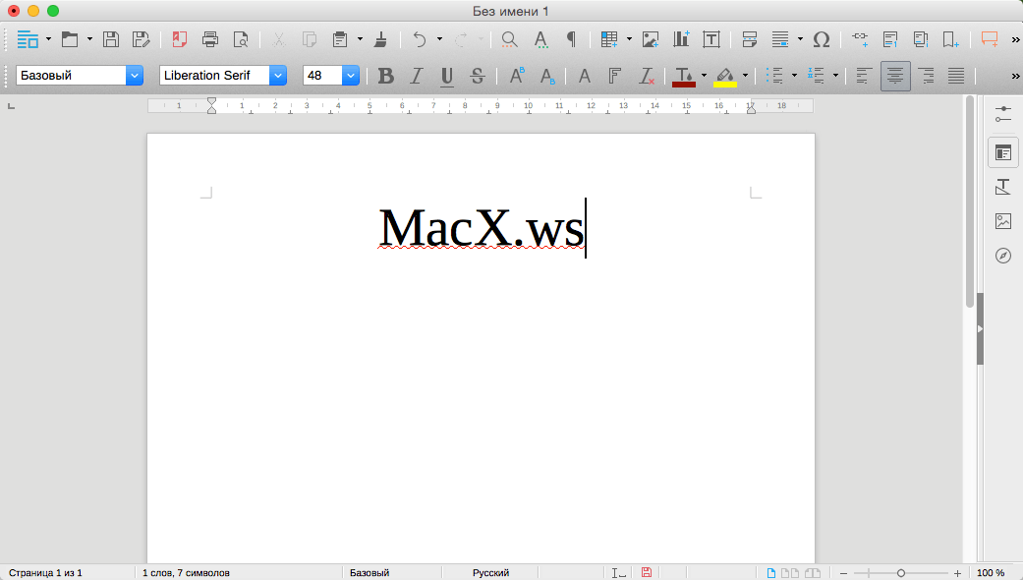
Task: Clear direct formatting
Action: coord(646,76)
